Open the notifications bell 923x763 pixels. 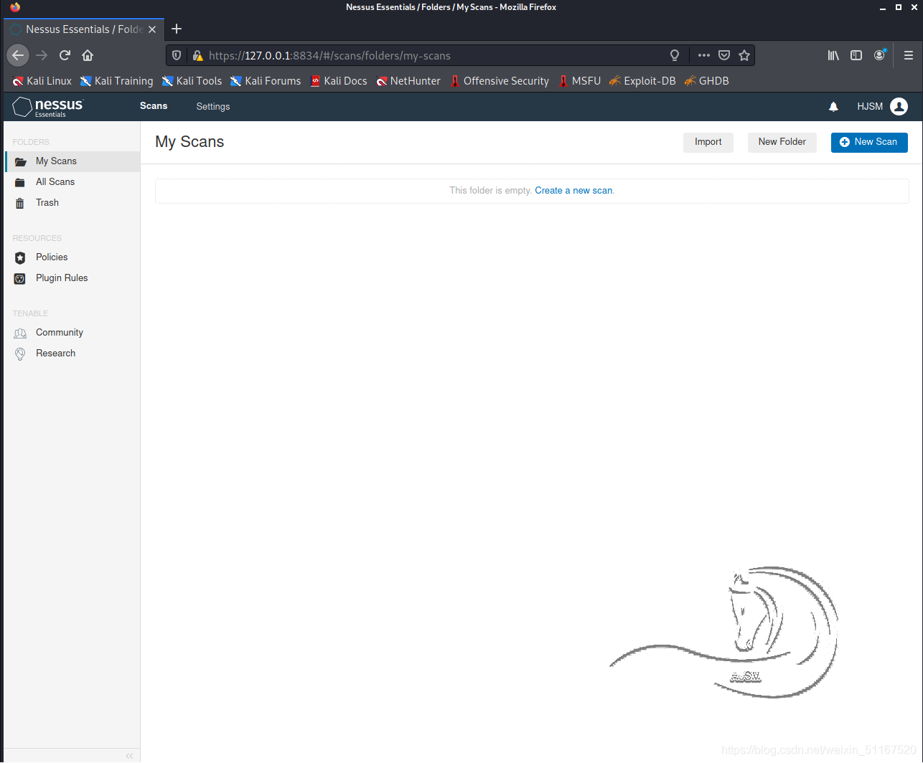pos(833,107)
